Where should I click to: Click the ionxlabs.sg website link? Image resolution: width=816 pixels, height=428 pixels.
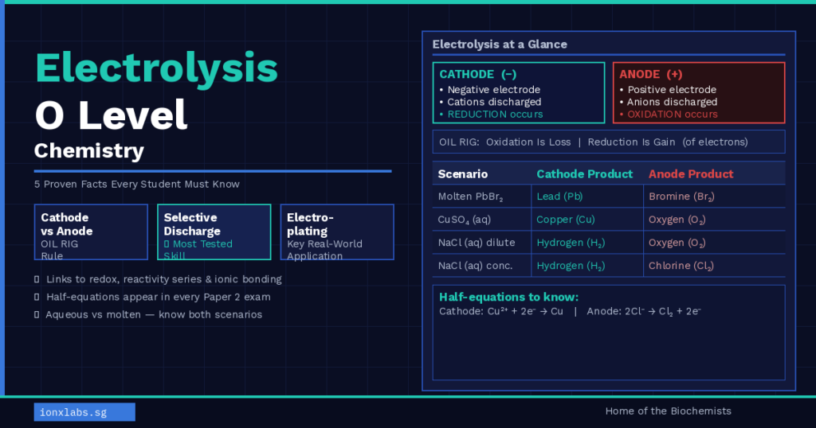click(x=84, y=412)
